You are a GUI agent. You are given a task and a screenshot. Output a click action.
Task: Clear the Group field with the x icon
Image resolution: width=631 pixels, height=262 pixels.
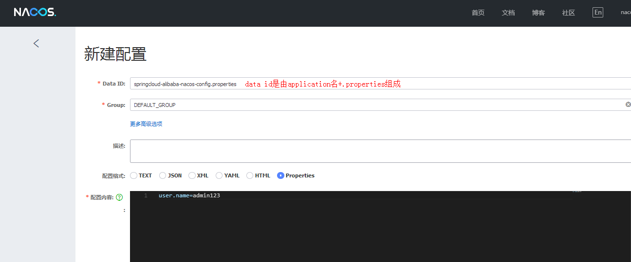628,105
